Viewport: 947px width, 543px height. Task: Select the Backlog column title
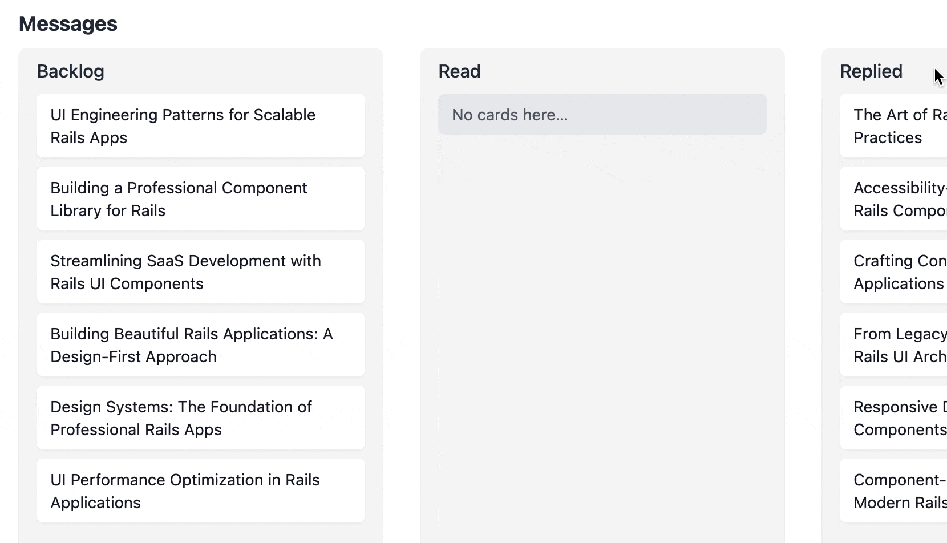click(x=71, y=71)
